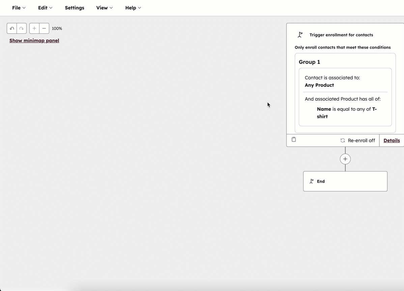
Task: Open the File menu
Action: coord(19,8)
